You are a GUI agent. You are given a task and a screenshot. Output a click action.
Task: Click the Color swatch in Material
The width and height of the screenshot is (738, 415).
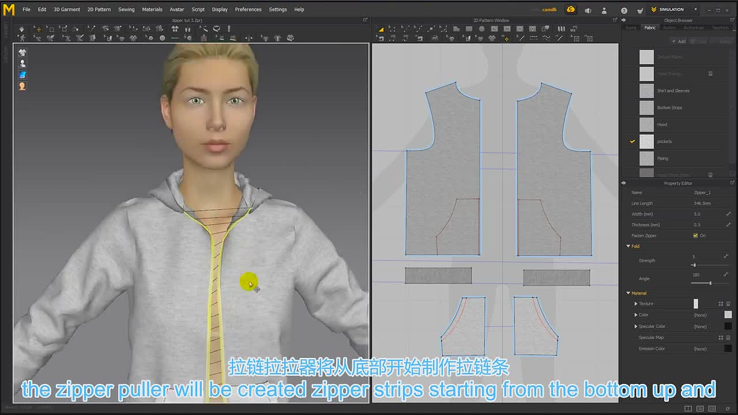(x=728, y=315)
